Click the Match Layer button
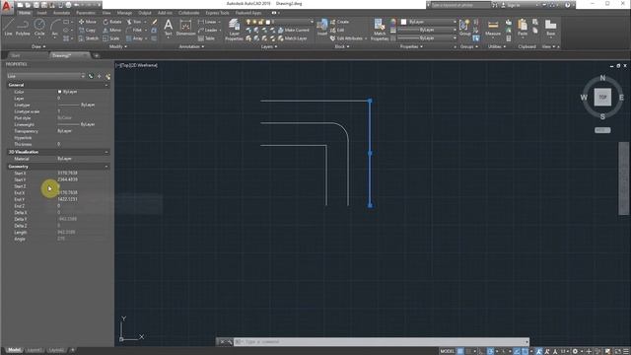 pyautogui.click(x=292, y=38)
